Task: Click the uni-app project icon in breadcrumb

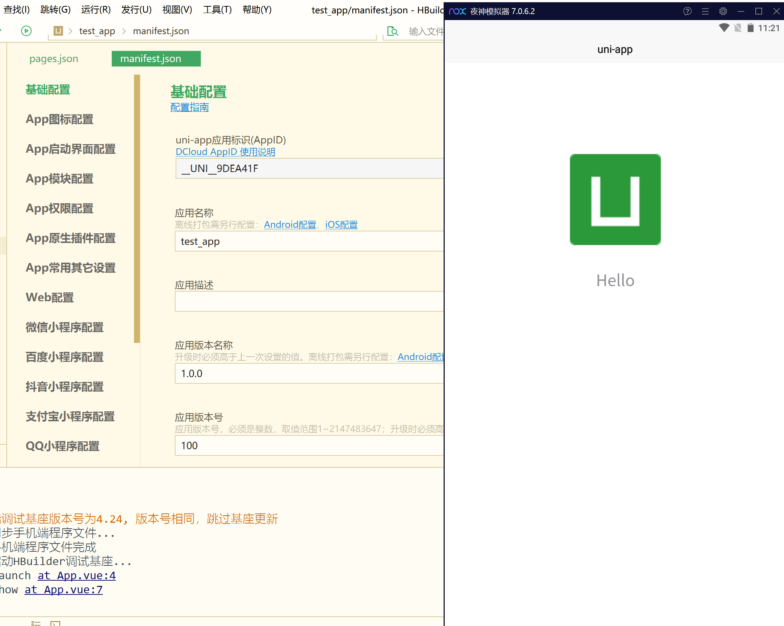Action: pos(58,31)
